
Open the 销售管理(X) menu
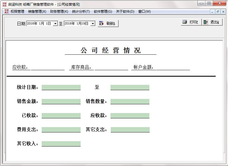(37, 11)
